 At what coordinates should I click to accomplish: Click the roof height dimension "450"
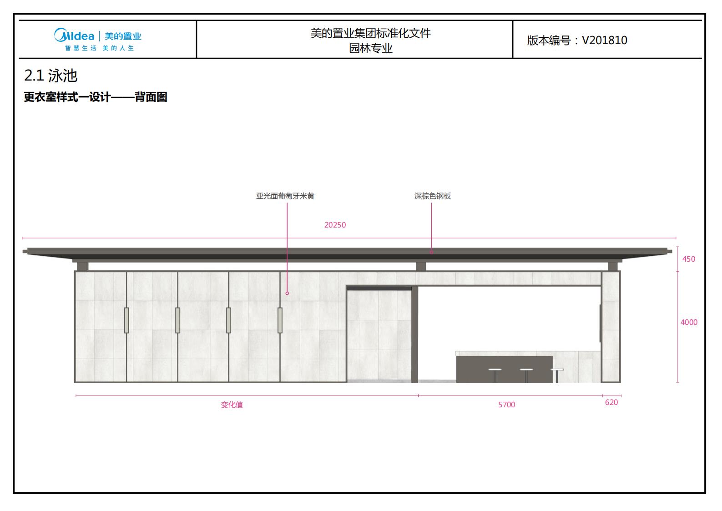pos(689,259)
